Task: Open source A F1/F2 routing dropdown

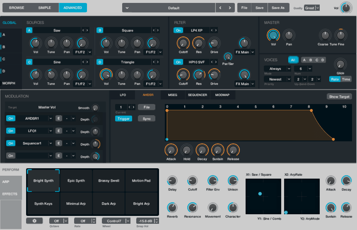Action: click(x=90, y=52)
